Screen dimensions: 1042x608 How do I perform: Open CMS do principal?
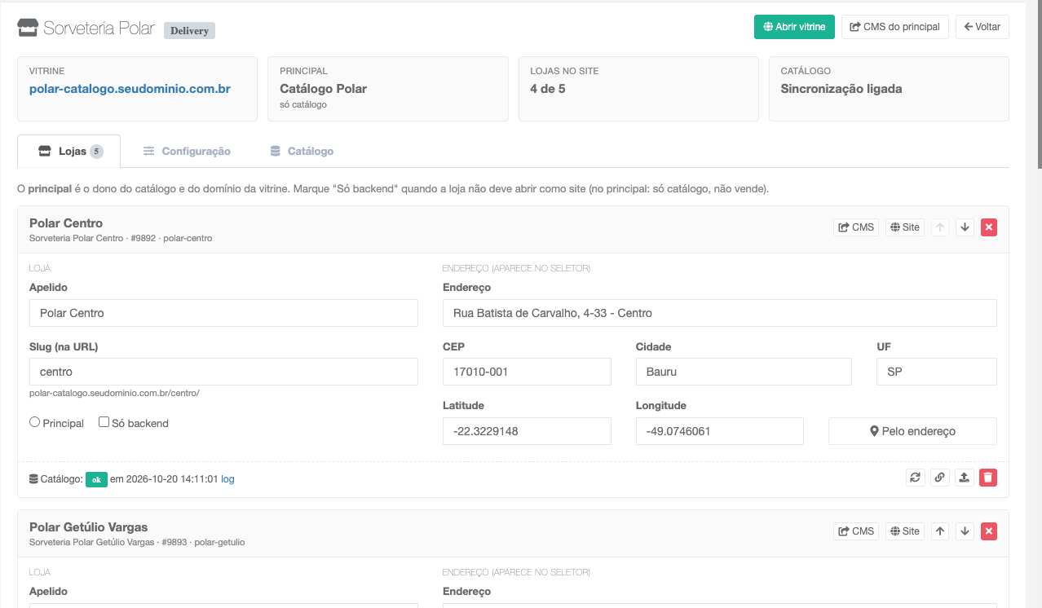[895, 27]
